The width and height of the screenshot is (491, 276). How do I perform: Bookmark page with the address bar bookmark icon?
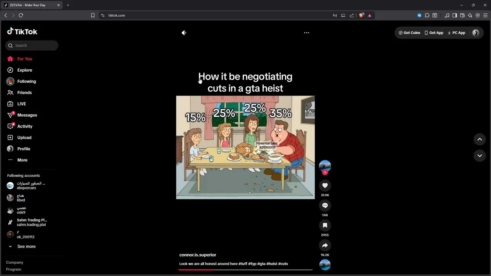(x=93, y=15)
